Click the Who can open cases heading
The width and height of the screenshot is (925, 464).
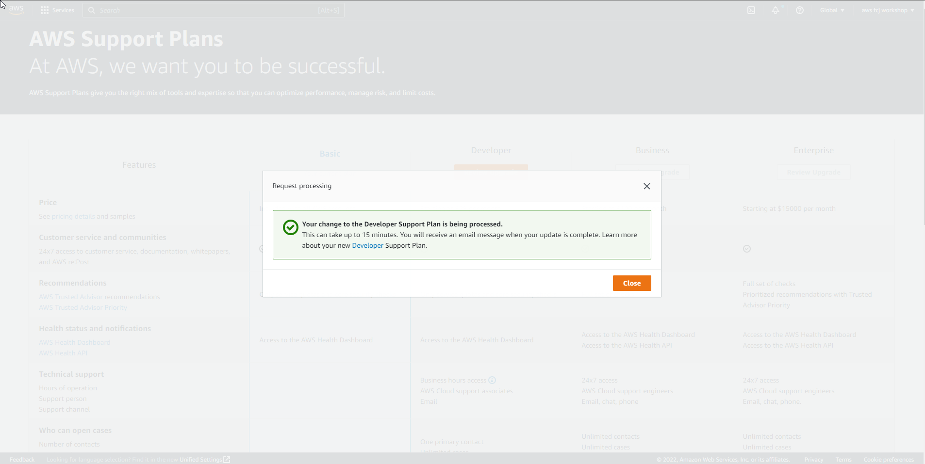pos(75,431)
